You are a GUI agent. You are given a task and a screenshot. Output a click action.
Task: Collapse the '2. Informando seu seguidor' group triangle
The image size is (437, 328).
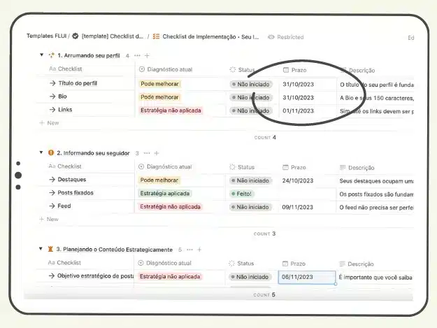coord(41,152)
